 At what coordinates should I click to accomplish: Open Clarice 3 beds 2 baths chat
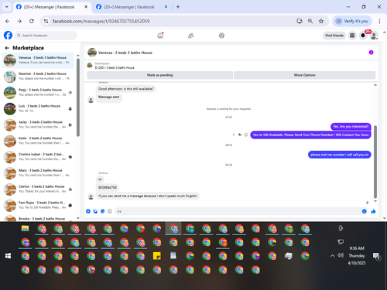[x=38, y=189]
